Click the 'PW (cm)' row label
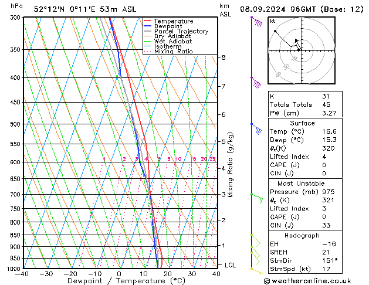369x285 pixels. click(x=285, y=113)
